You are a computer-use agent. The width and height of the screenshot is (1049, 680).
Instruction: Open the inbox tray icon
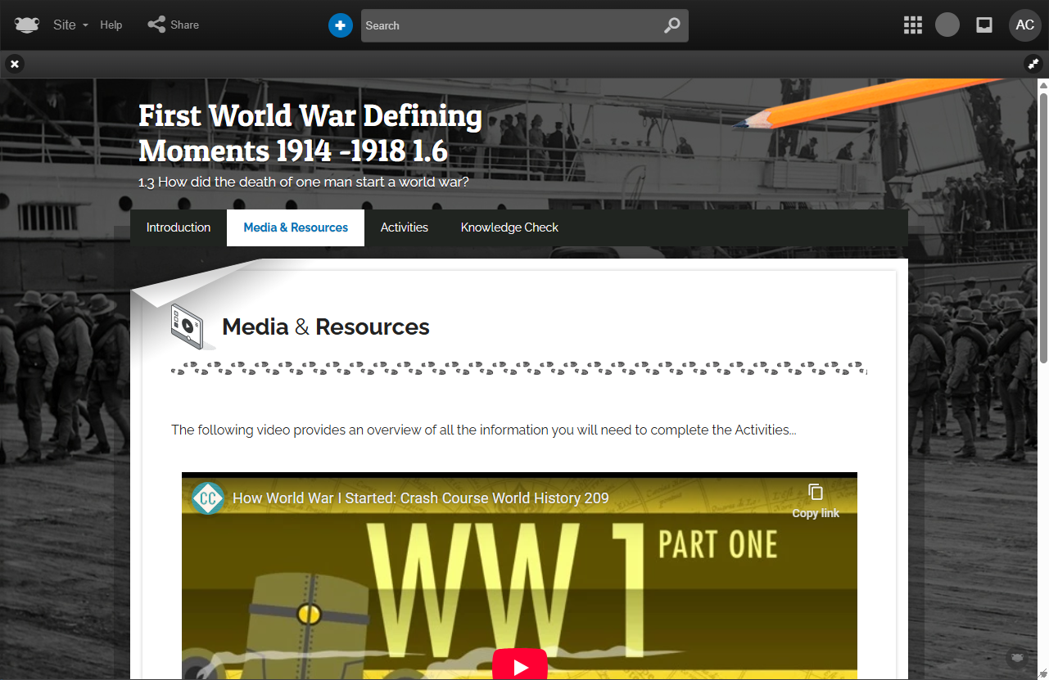pyautogui.click(x=984, y=25)
